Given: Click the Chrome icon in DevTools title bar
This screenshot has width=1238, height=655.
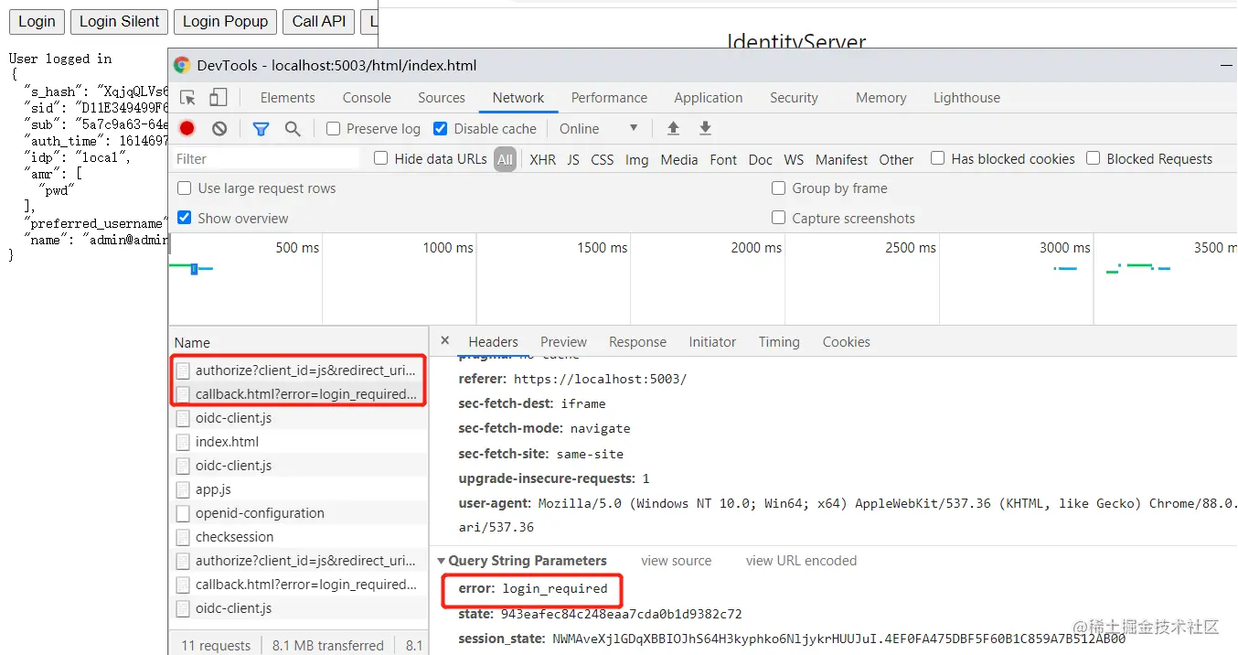Looking at the screenshot, I should (182, 65).
